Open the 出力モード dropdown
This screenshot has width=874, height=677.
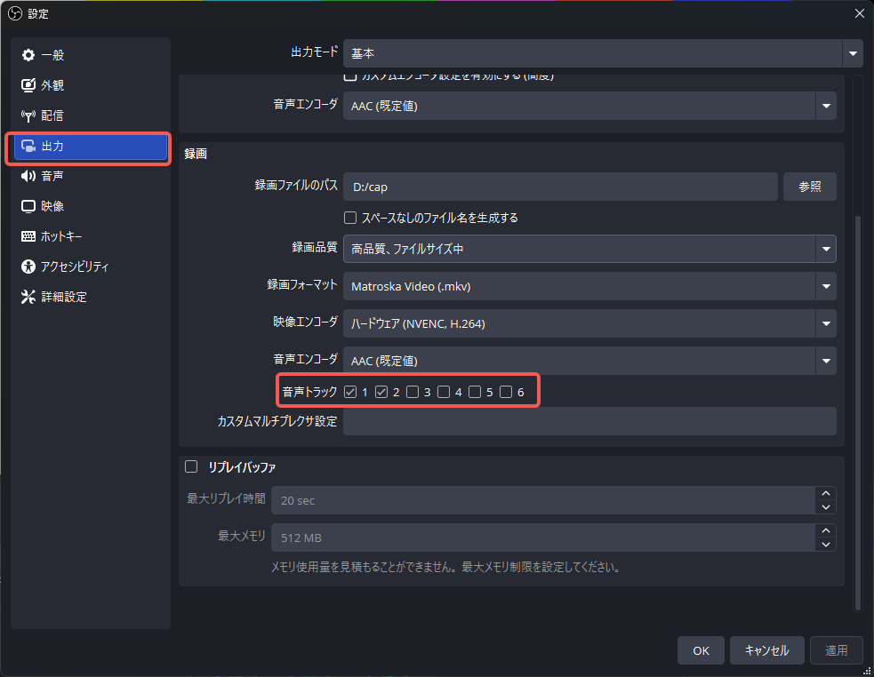(x=603, y=53)
